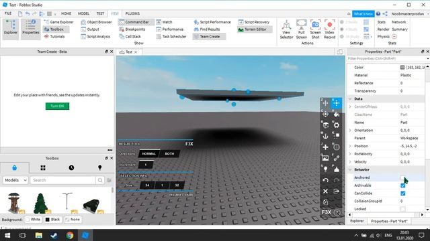
Task: Select the F3X New Part plus tool
Action: [325, 147]
